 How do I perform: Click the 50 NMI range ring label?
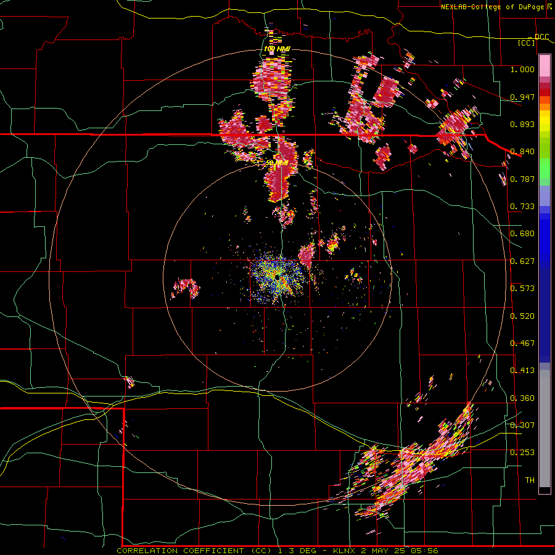(277, 163)
